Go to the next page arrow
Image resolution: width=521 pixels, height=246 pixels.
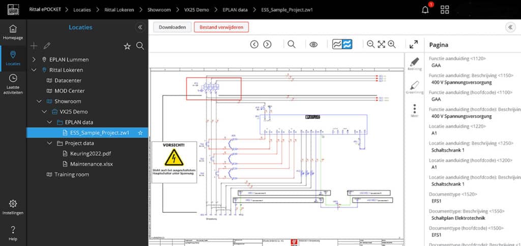coord(267,44)
